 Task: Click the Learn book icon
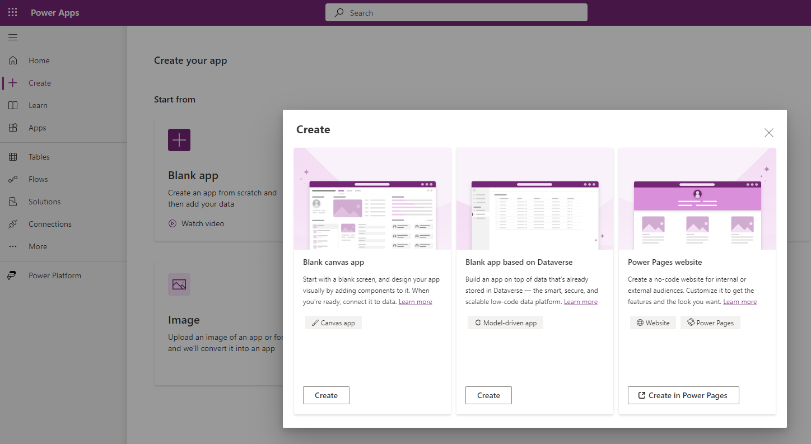click(x=13, y=105)
